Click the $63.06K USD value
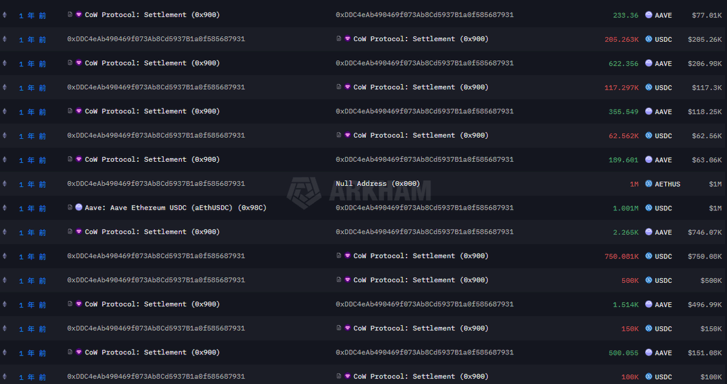Viewport: 727px width, 384px height. tap(707, 160)
